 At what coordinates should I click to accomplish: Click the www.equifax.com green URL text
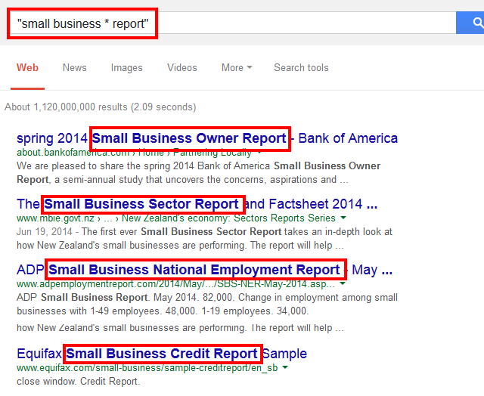(147, 367)
